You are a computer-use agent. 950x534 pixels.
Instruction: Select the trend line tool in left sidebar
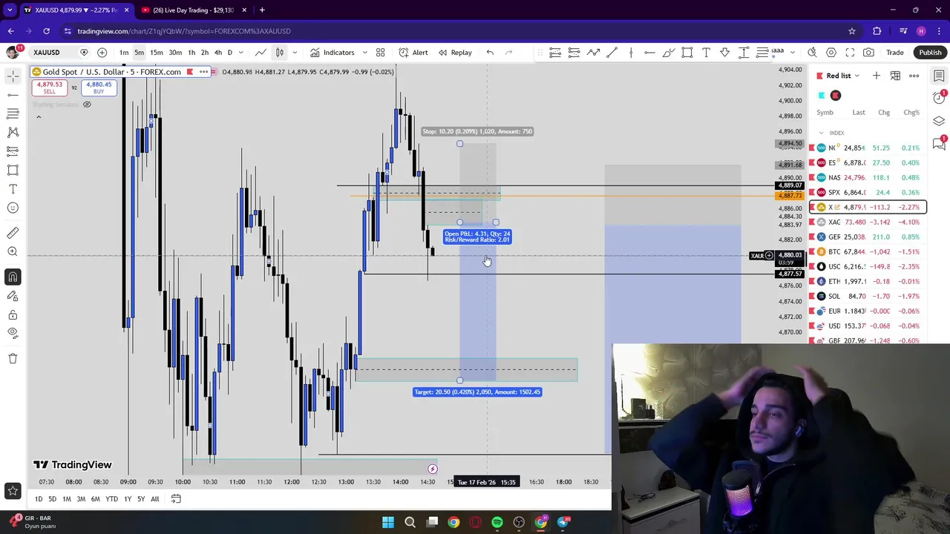(x=13, y=95)
